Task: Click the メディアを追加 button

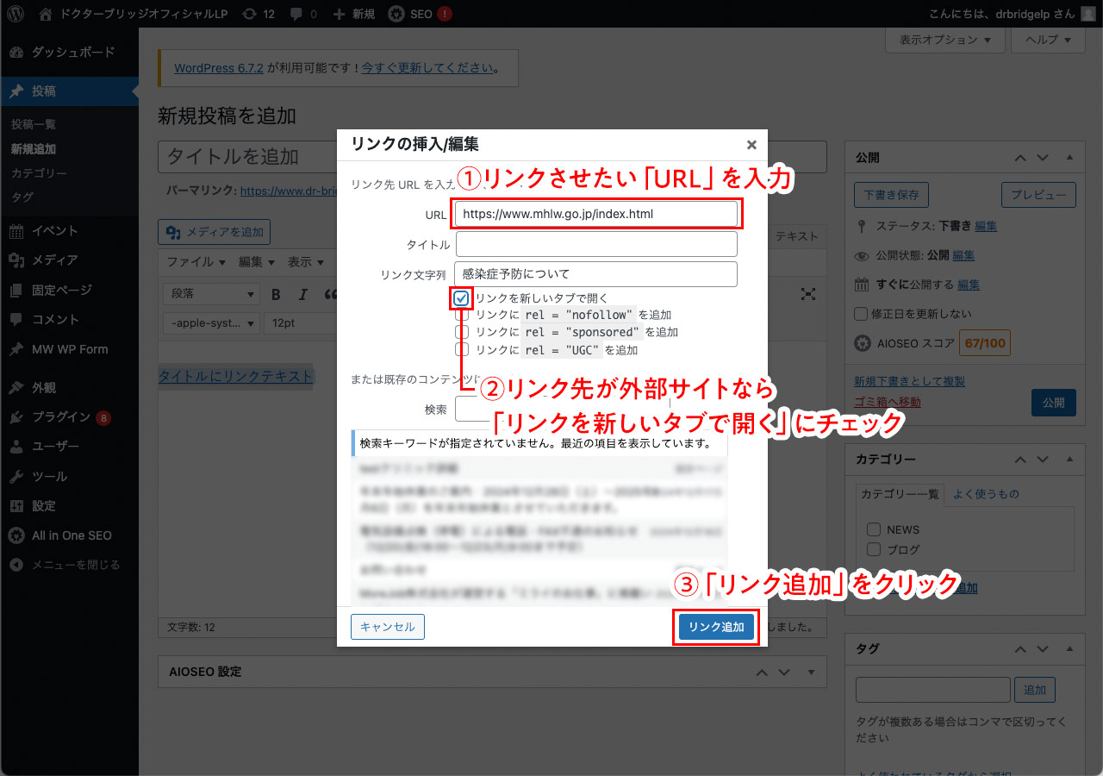Action: tap(215, 232)
